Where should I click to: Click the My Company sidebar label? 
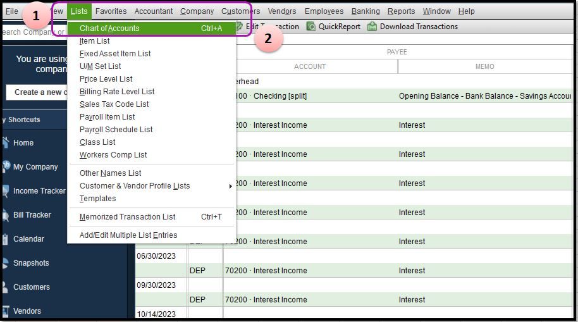[x=35, y=167]
